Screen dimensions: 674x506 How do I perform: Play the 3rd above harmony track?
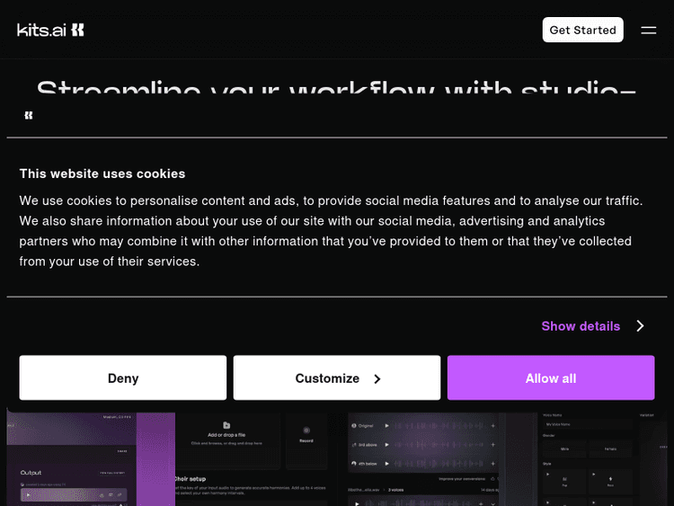(x=386, y=444)
